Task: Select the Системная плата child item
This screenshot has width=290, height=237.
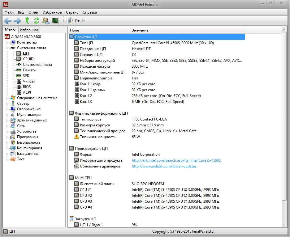Action: [x=37, y=65]
